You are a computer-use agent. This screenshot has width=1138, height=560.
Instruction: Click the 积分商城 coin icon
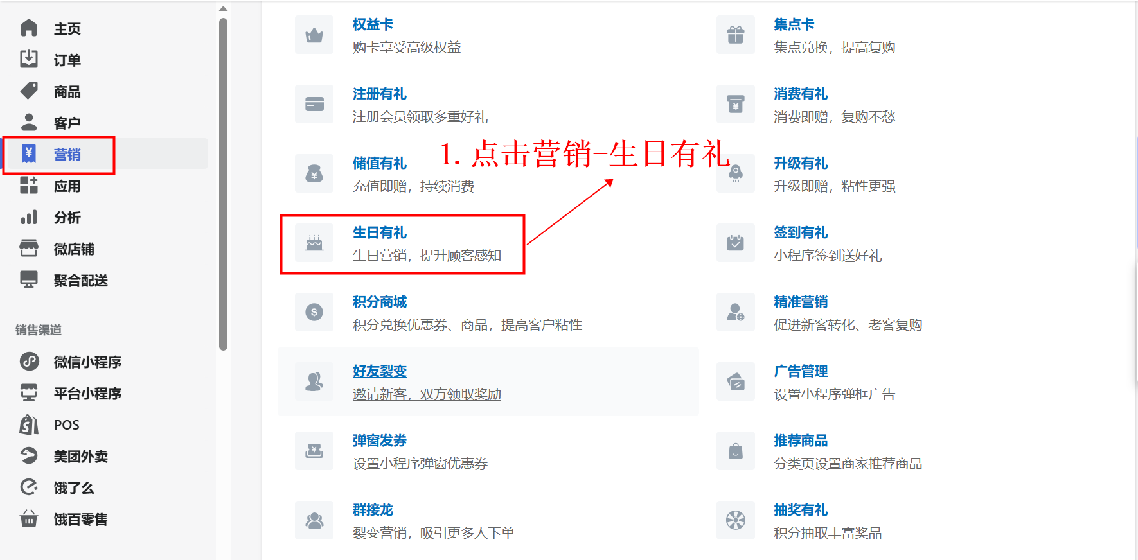click(314, 312)
